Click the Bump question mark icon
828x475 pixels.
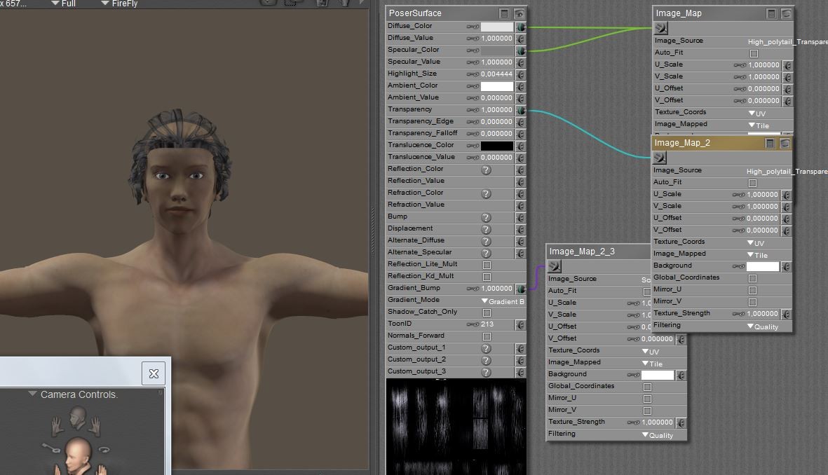click(486, 217)
